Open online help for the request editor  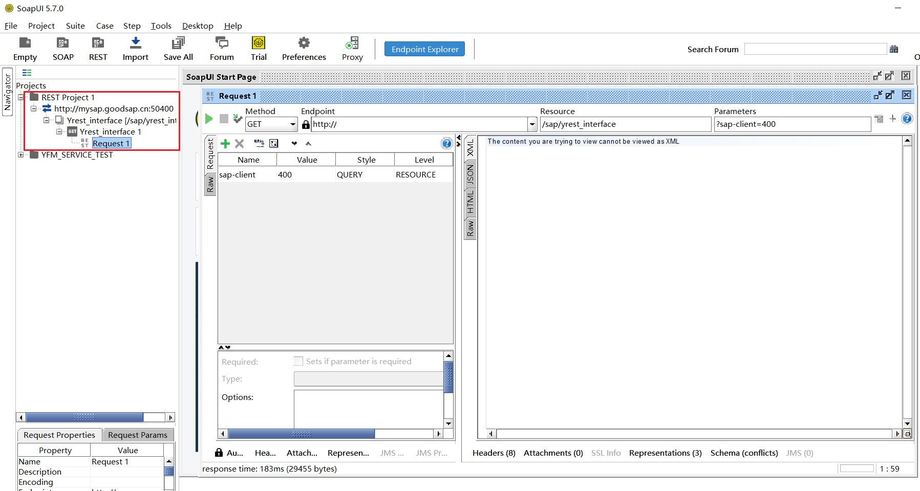pyautogui.click(x=907, y=119)
